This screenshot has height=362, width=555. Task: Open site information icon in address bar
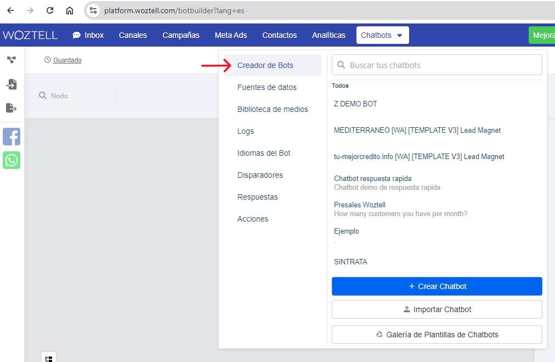tap(93, 10)
